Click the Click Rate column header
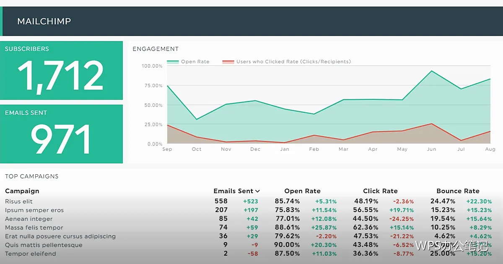This screenshot has width=503, height=264. click(x=380, y=191)
